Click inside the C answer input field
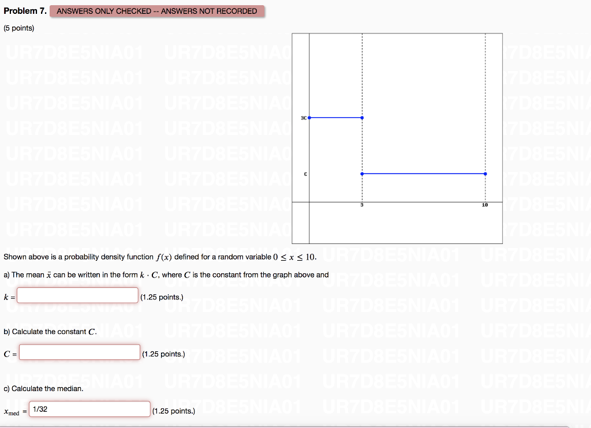Viewport: 591px width, 428px height. pos(79,352)
